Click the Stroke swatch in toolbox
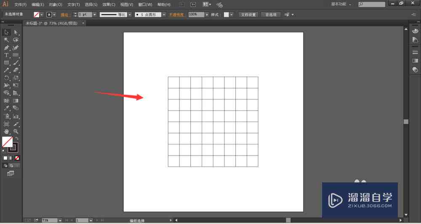Image resolution: width=421 pixels, height=224 pixels. pos(13,148)
